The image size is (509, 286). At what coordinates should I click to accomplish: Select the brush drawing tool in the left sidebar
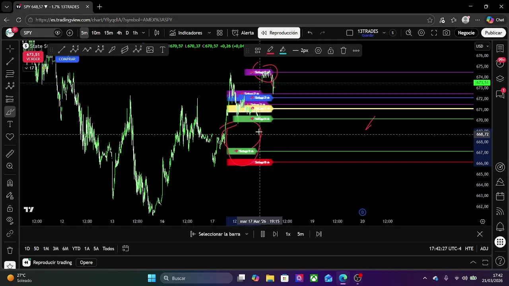point(10,112)
